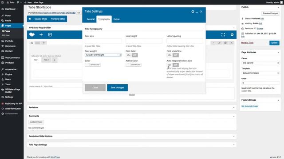The width and height of the screenshot is (284, 159).
Task: Click the WPBakery cloud logo icon
Action: tap(32, 34)
